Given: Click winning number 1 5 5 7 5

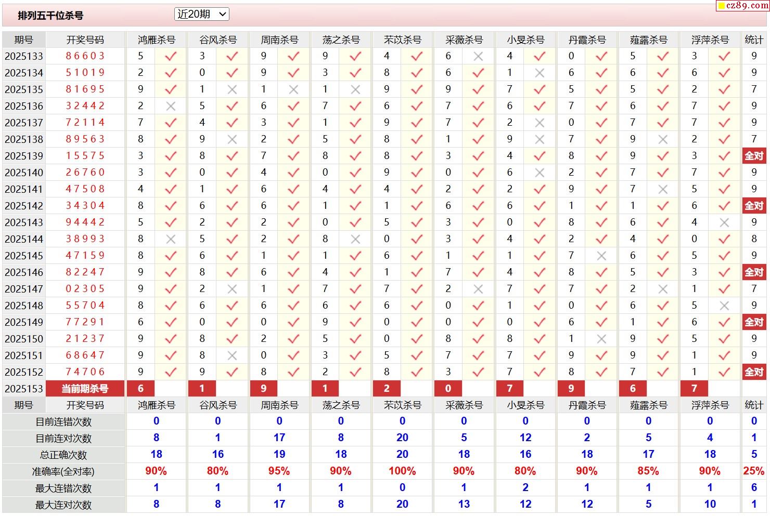Looking at the screenshot, I should coord(85,156).
